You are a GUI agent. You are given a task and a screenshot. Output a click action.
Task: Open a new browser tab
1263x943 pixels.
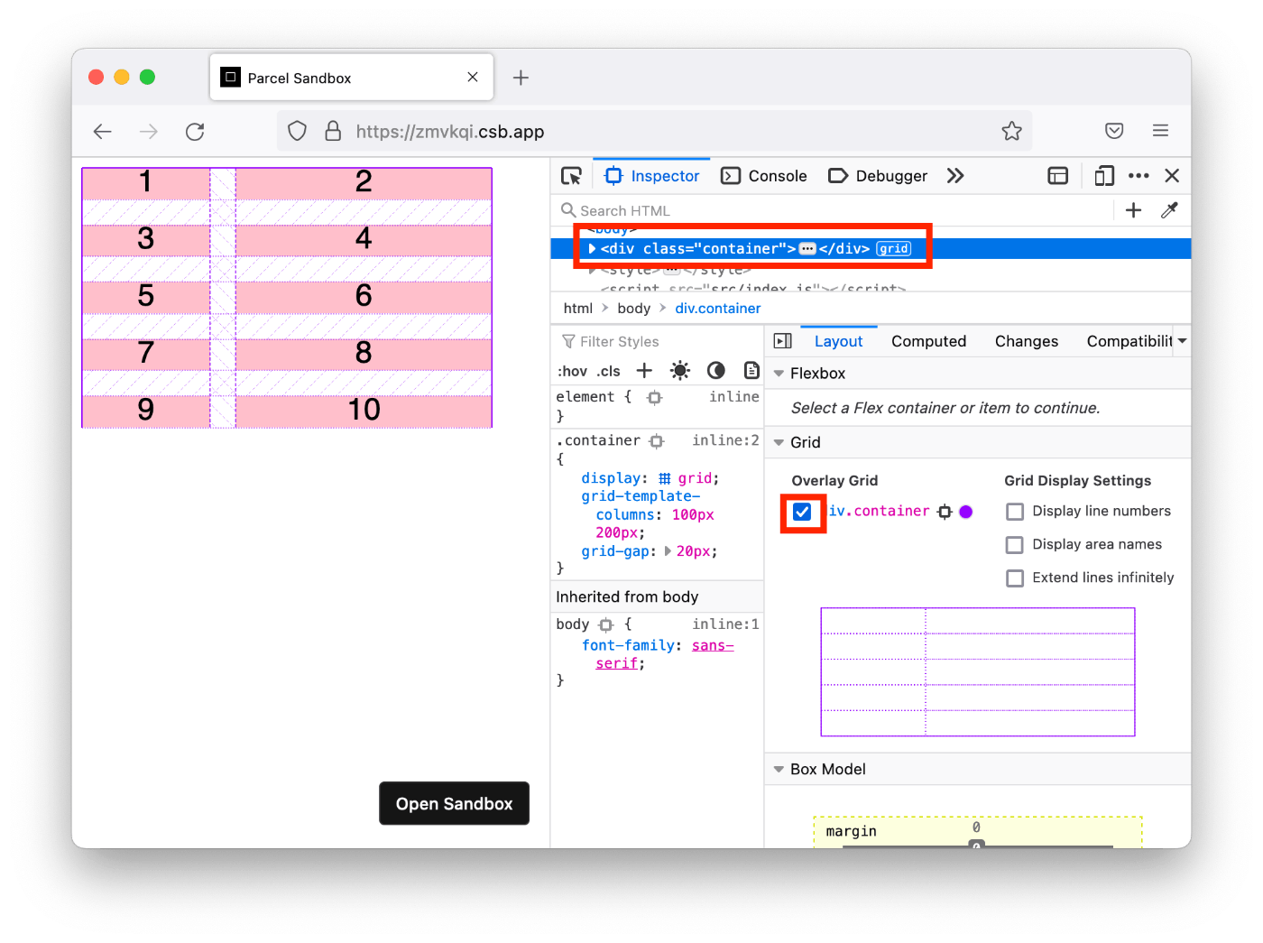point(521,78)
